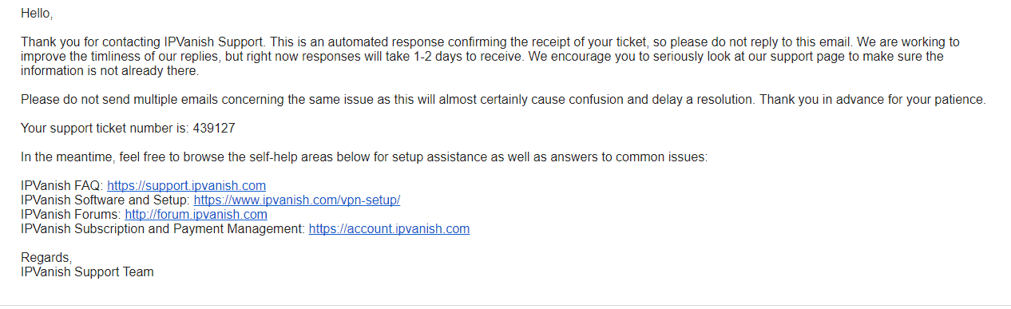Open the https://account.ipvanish.com payment management link
Image resolution: width=1011 pixels, height=309 pixels.
pos(389,228)
